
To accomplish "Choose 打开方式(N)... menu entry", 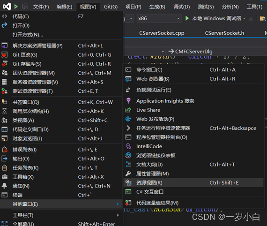I will [x=61, y=35].
